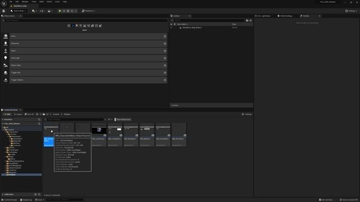Select All Classes category icon
Viewport: 360px width, 202px height.
tap(100, 26)
